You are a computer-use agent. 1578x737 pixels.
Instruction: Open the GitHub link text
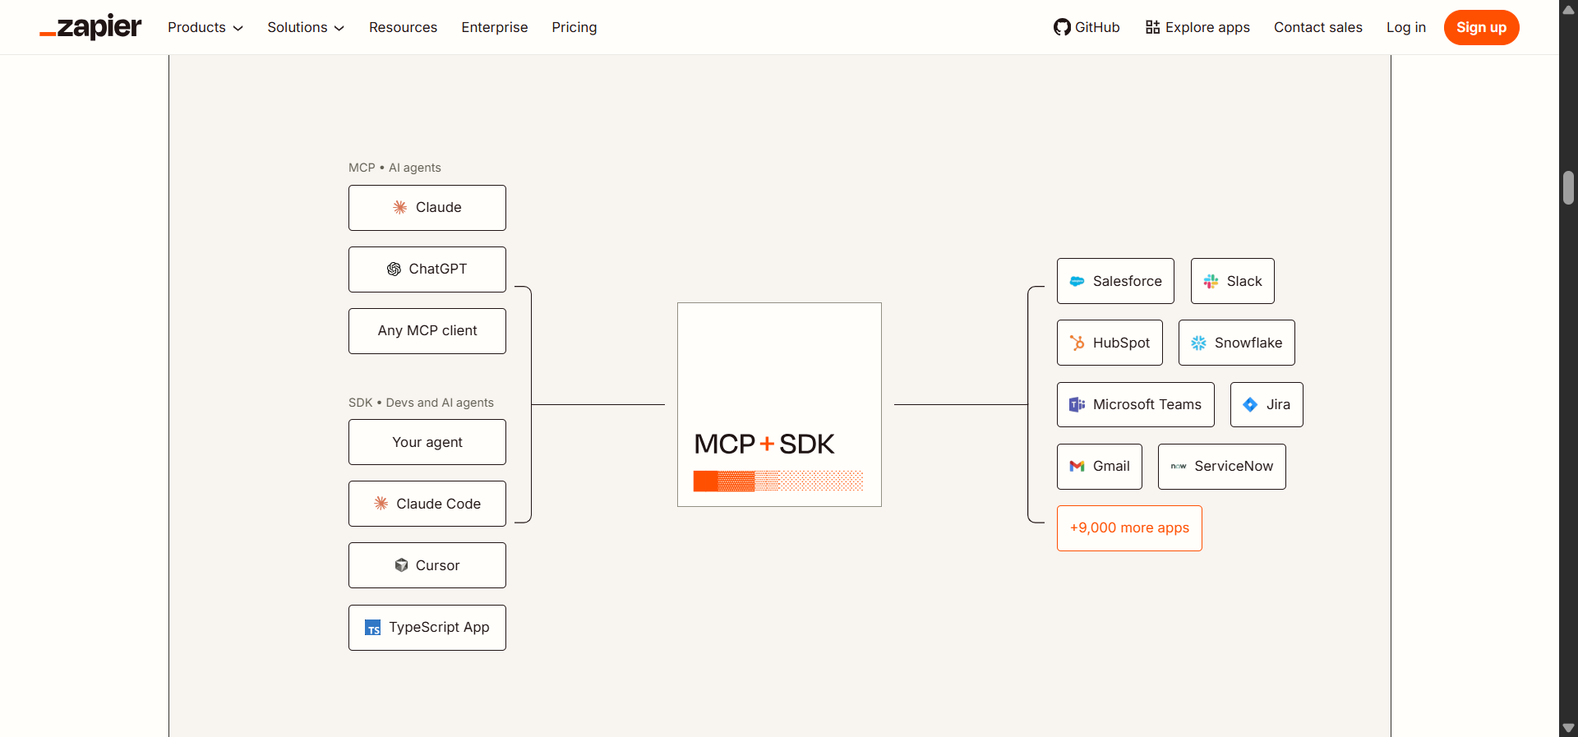[1097, 27]
